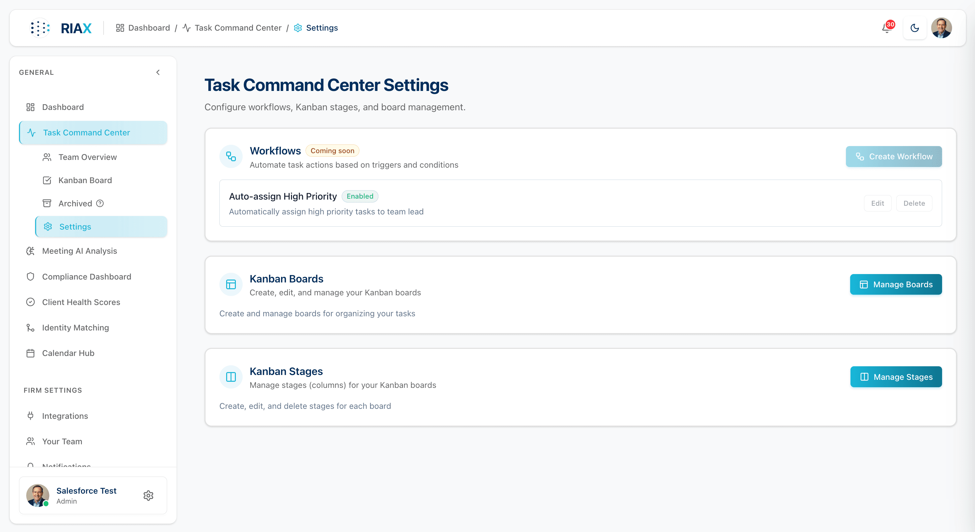Click the Kanban Board checkbox icon
Viewport: 975px width, 532px height.
47,180
